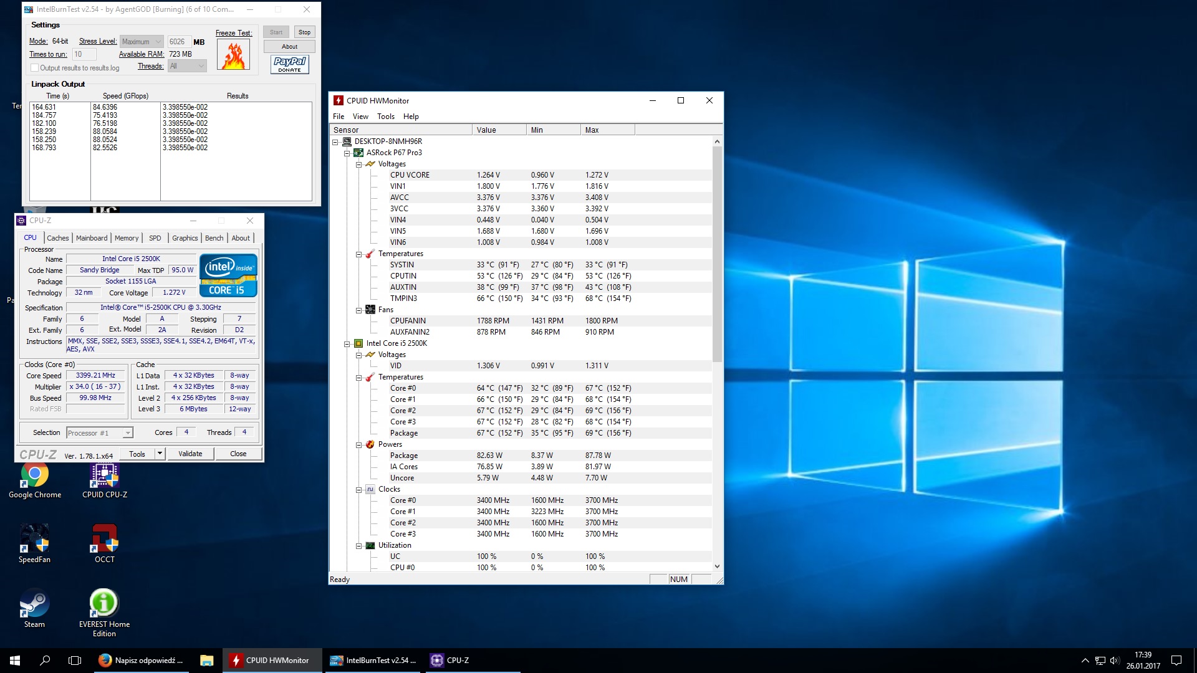Open SpeedFan desktop shortcut
The image size is (1197, 673).
pyautogui.click(x=34, y=539)
